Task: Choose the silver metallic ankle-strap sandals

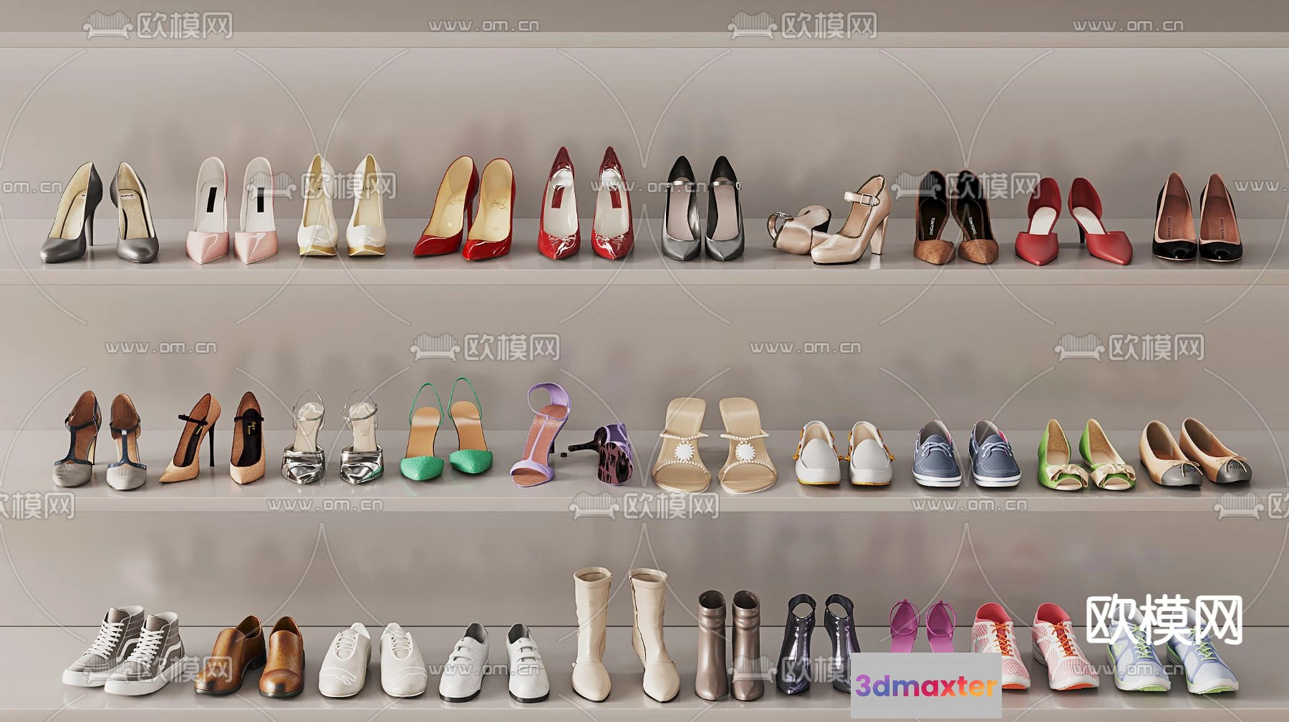Action: pos(333,439)
